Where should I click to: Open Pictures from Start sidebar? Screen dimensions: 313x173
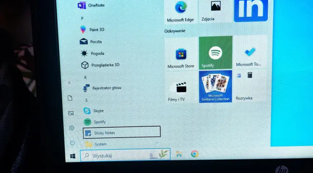[x=71, y=113]
